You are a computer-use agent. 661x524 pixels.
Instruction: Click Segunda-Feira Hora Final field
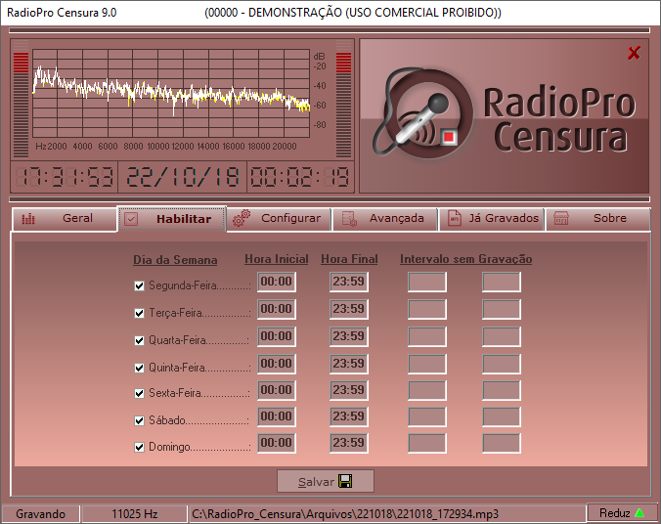point(349,282)
